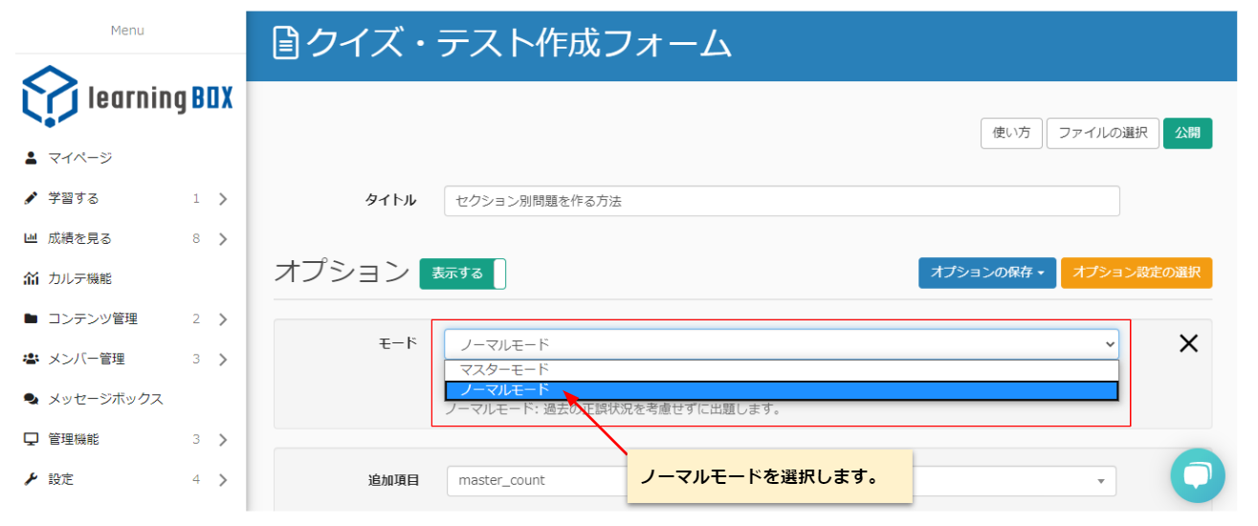
Task: Open the モード dropdown selector
Action: (781, 344)
